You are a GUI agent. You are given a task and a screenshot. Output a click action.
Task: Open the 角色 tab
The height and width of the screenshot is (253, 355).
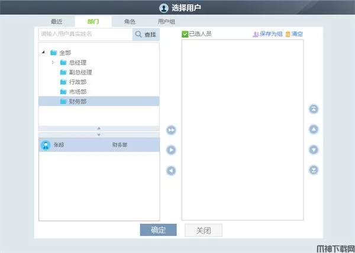(x=130, y=22)
